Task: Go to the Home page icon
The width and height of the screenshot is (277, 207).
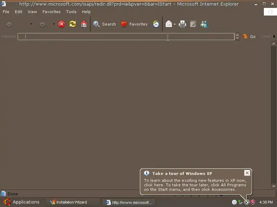Action: pyautogui.click(x=84, y=24)
